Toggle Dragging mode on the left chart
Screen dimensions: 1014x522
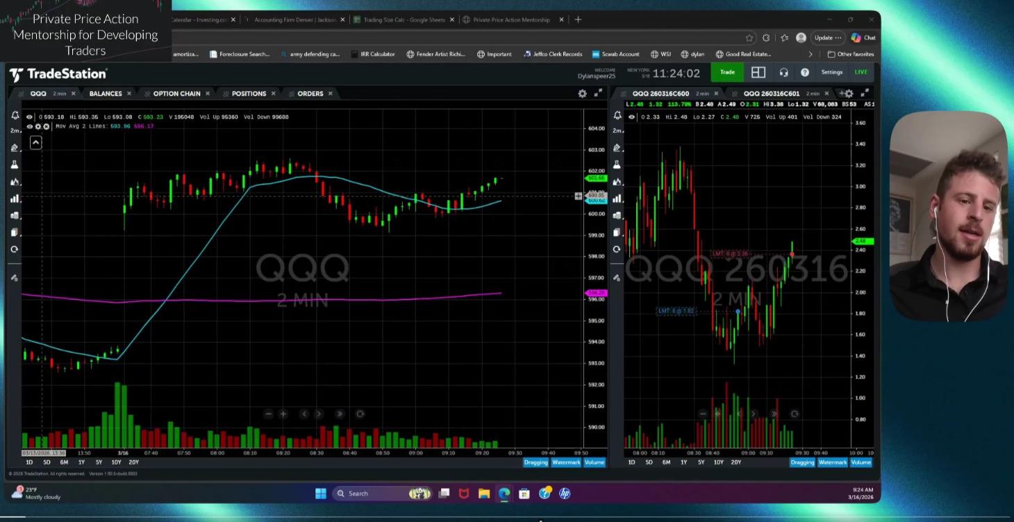535,462
